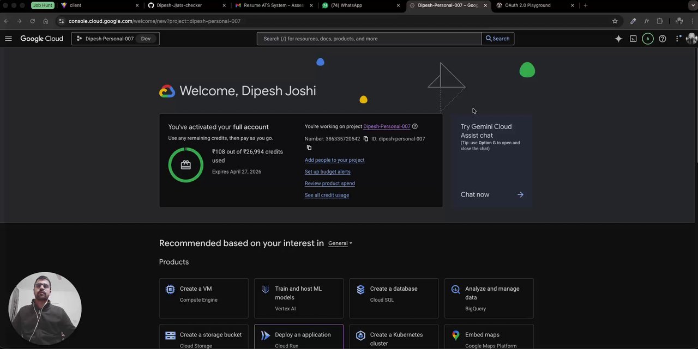
Task: Open Create a storage bucket card
Action: pyautogui.click(x=203, y=337)
